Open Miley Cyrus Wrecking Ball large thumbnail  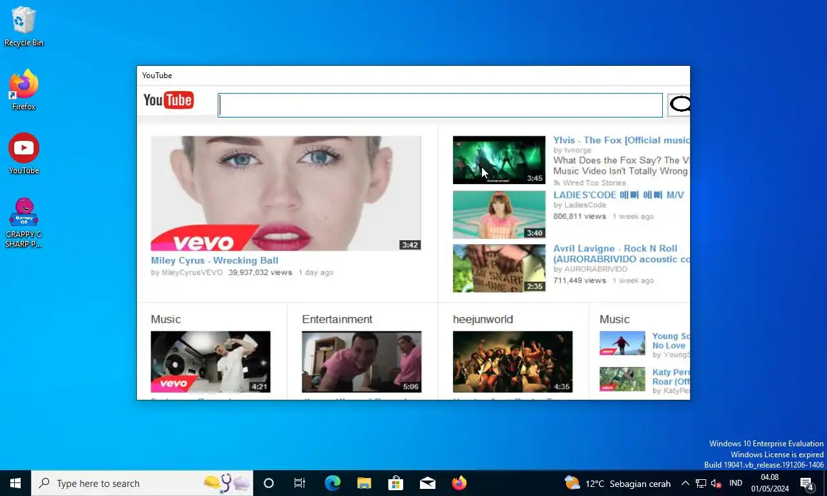point(286,193)
